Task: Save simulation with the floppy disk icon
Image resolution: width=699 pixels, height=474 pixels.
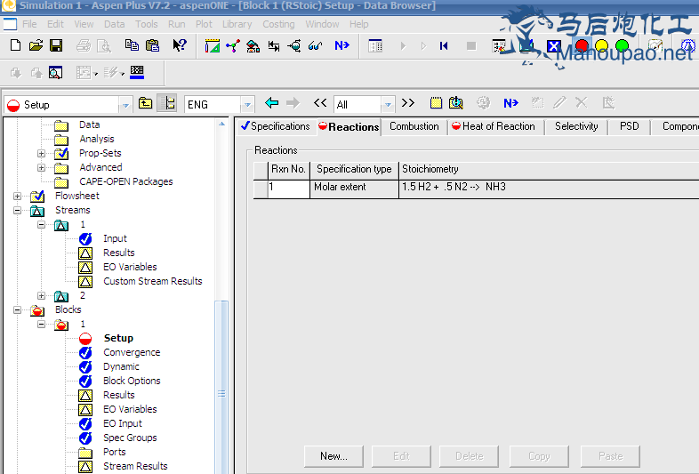Action: [56, 45]
